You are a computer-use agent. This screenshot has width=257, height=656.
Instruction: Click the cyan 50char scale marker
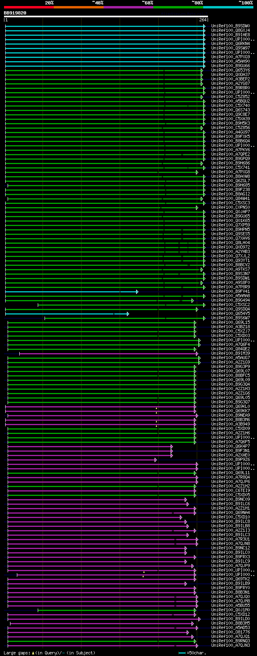182,653
